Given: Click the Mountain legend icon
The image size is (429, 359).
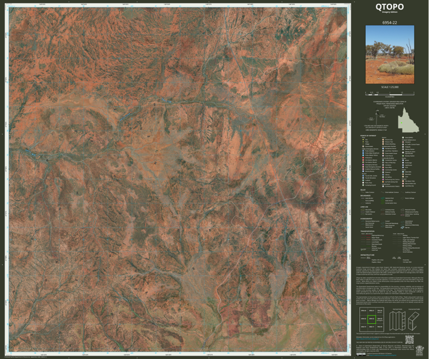Looking at the screenshot, I should tap(403, 174).
